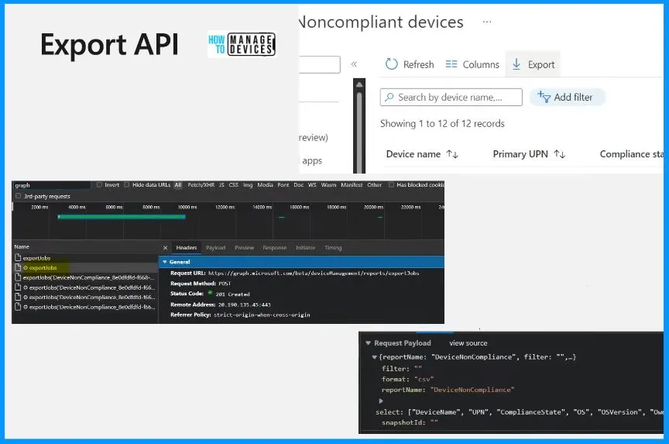
Task: Filter network requests by WS
Action: [x=312, y=185]
